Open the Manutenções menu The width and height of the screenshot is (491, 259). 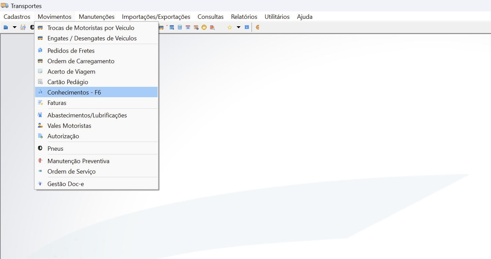point(97,16)
